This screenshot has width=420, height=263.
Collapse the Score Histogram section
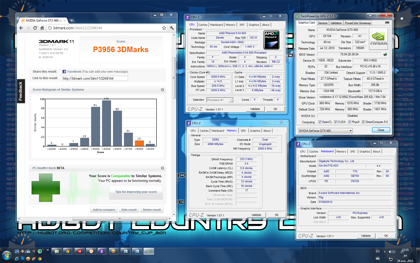[162, 90]
